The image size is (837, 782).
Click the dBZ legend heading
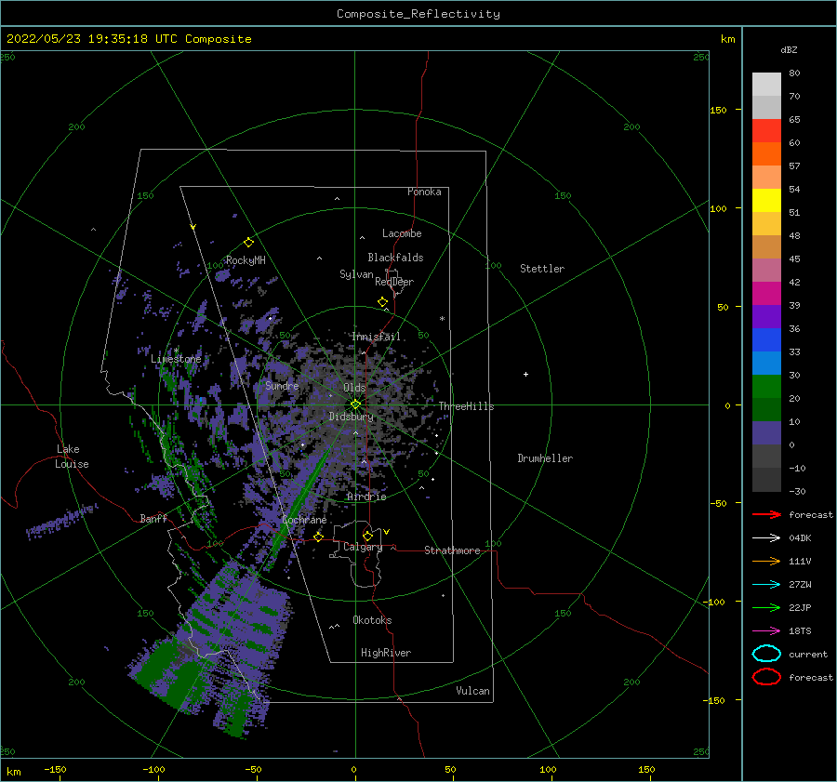tap(789, 49)
